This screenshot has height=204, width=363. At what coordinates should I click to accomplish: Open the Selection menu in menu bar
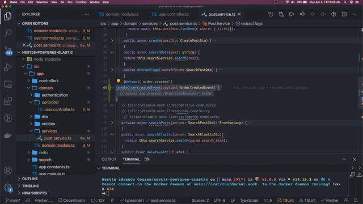[x=42, y=2]
